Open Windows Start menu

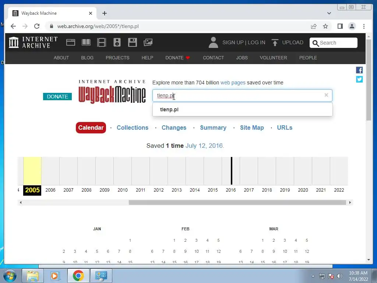(10, 276)
